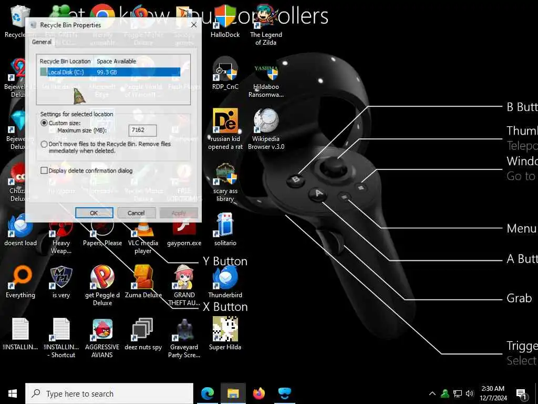Open the notification center icon
This screenshot has width=538, height=404.
[522, 394]
